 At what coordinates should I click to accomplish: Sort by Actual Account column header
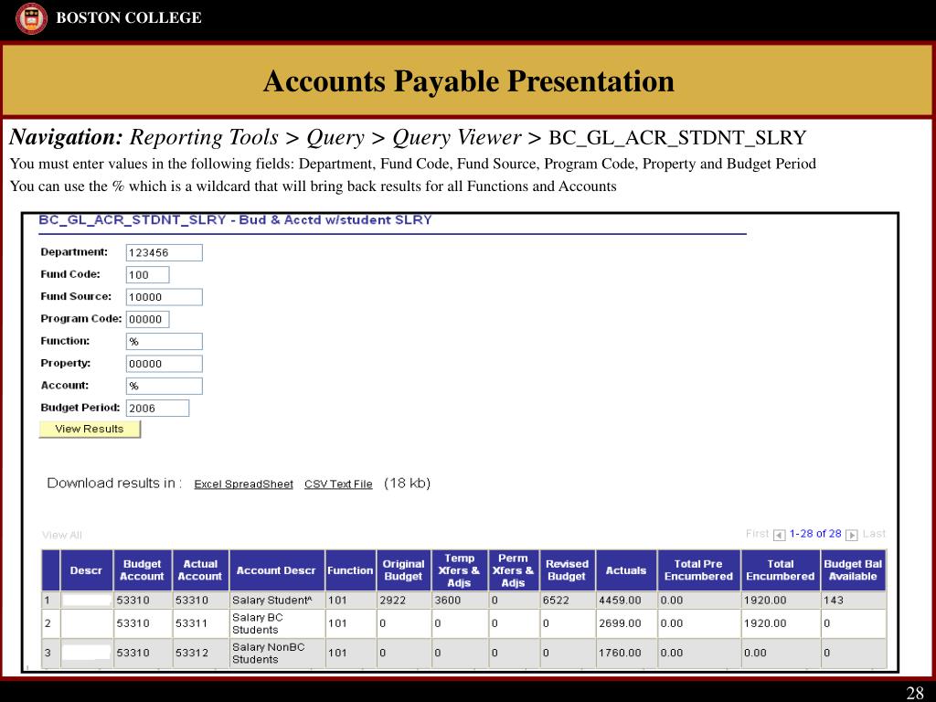(200, 570)
